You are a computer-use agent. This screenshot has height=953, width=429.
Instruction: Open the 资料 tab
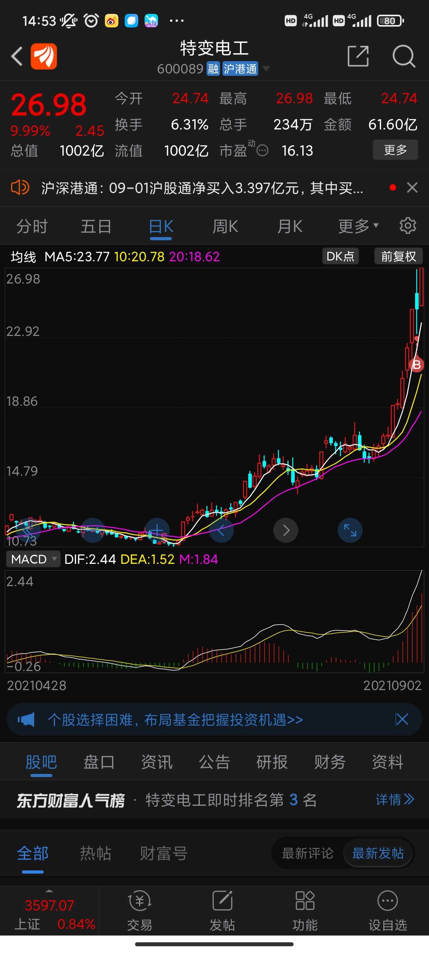tap(388, 762)
